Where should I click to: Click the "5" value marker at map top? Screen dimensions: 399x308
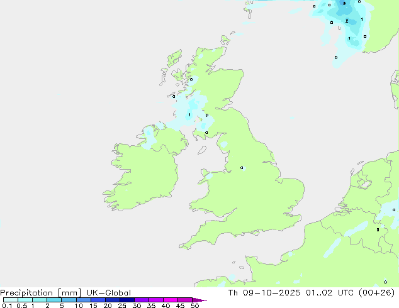tap(344, 3)
